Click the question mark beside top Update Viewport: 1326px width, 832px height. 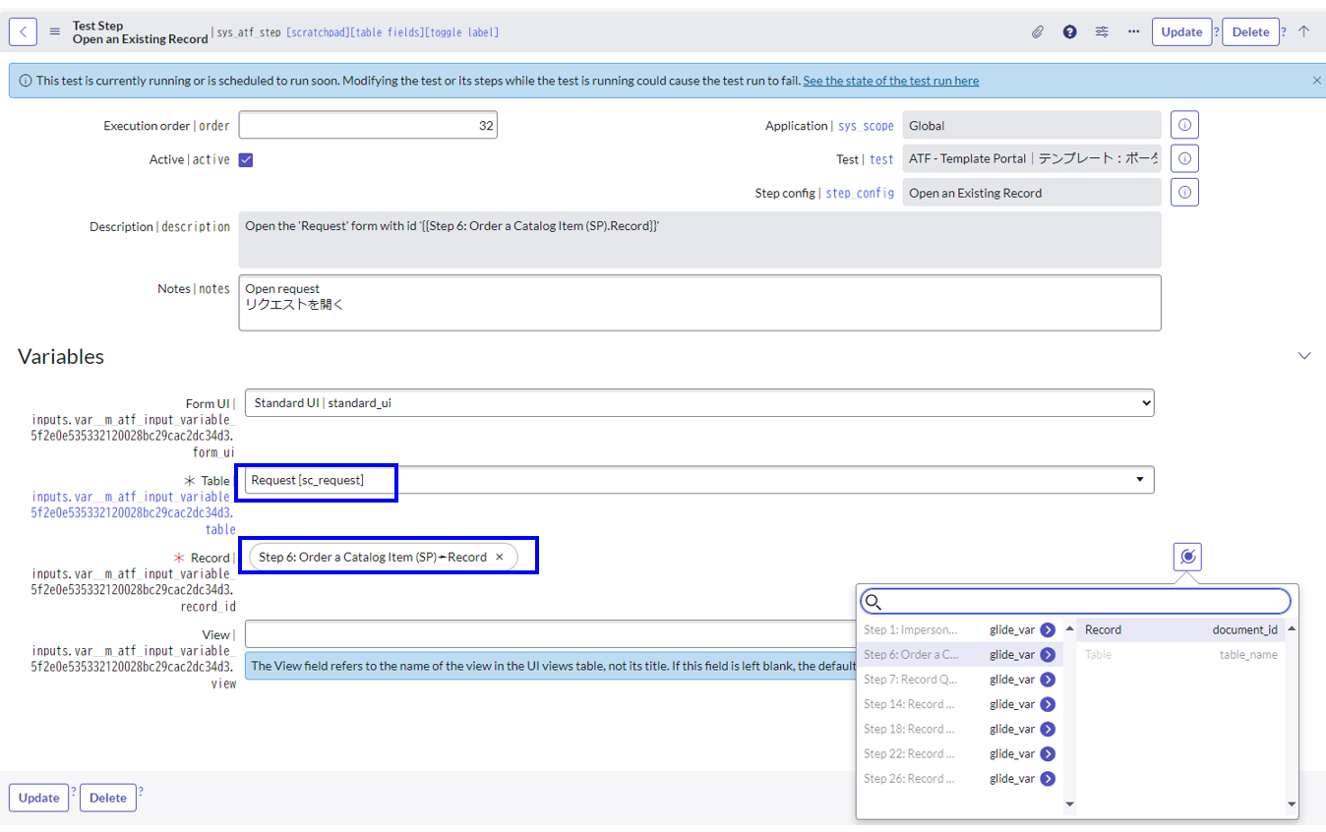[x=1217, y=31]
